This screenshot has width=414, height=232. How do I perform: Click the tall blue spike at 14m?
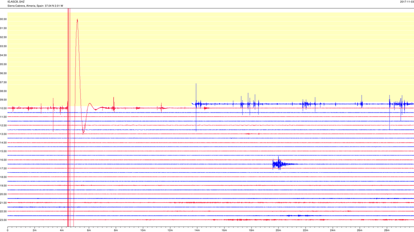point(196,107)
